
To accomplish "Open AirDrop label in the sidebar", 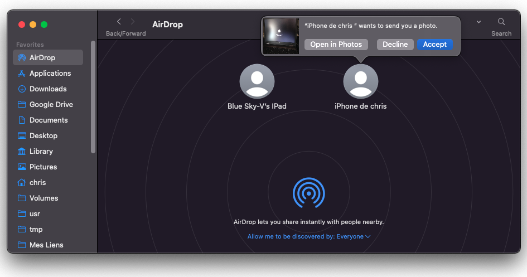I will [x=42, y=58].
